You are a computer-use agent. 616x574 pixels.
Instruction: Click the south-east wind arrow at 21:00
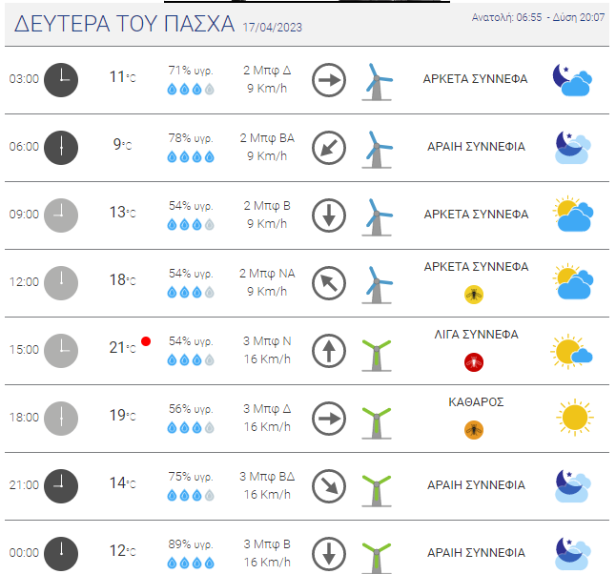click(x=329, y=486)
